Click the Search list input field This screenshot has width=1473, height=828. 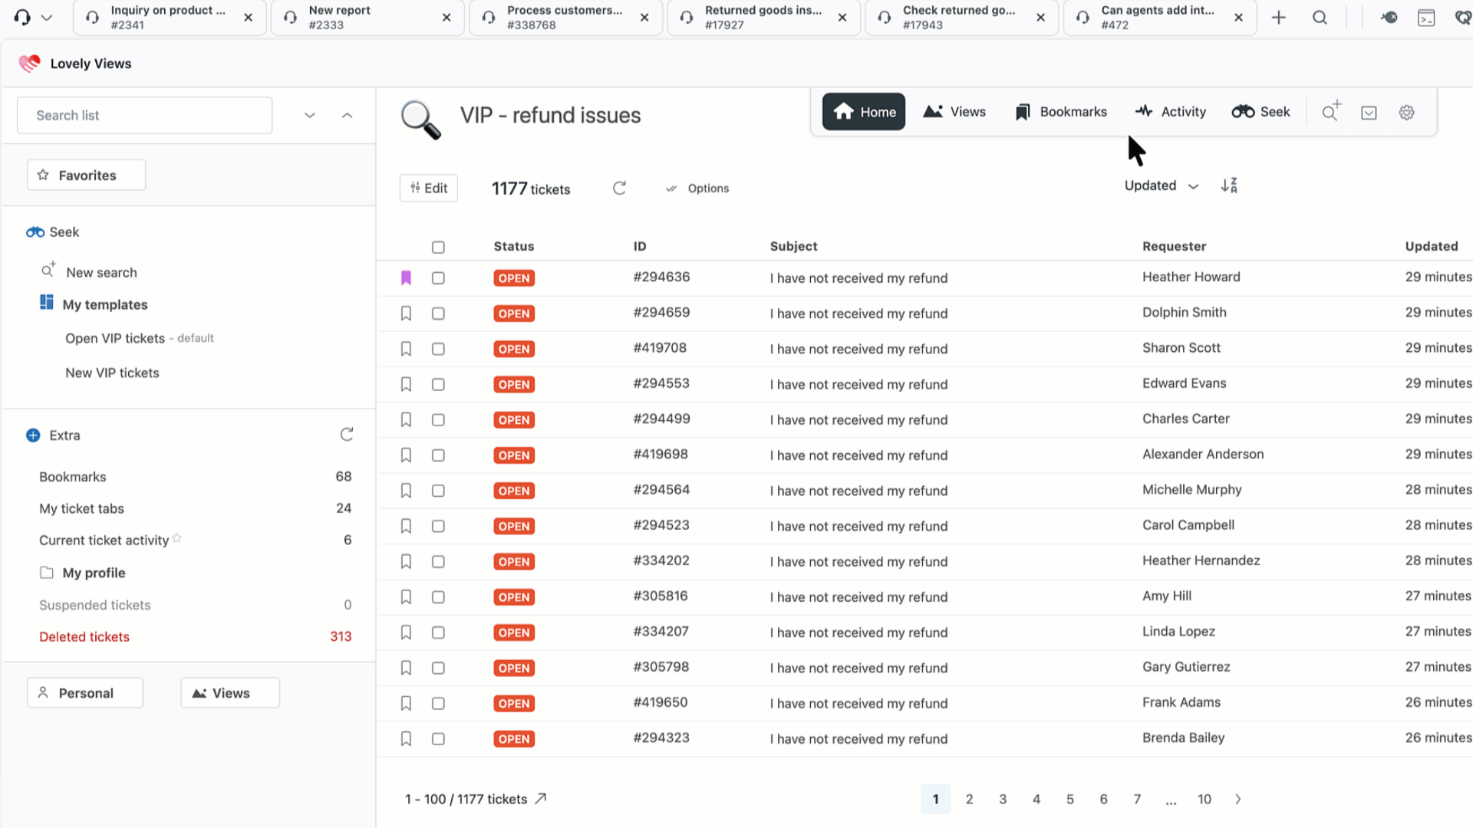144,116
